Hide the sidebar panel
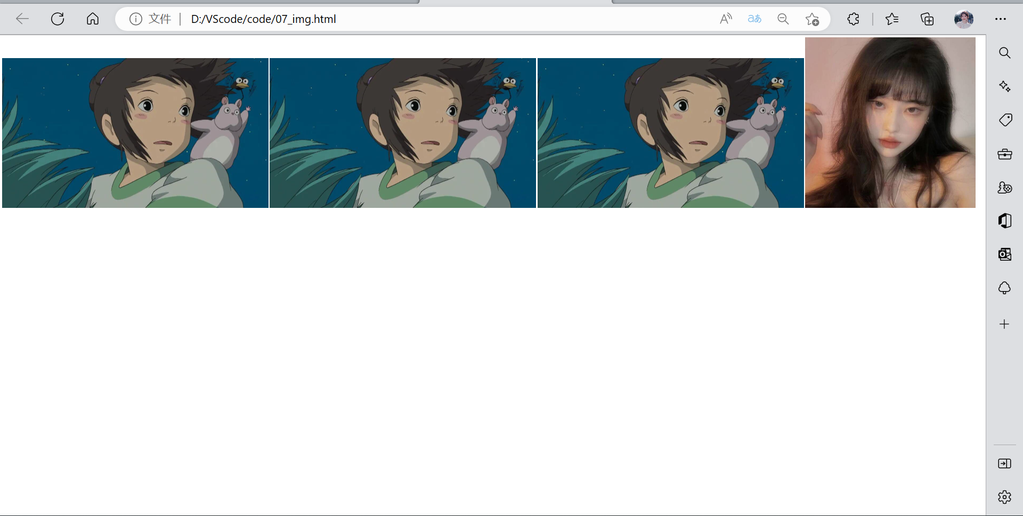The image size is (1023, 516). 1004,464
